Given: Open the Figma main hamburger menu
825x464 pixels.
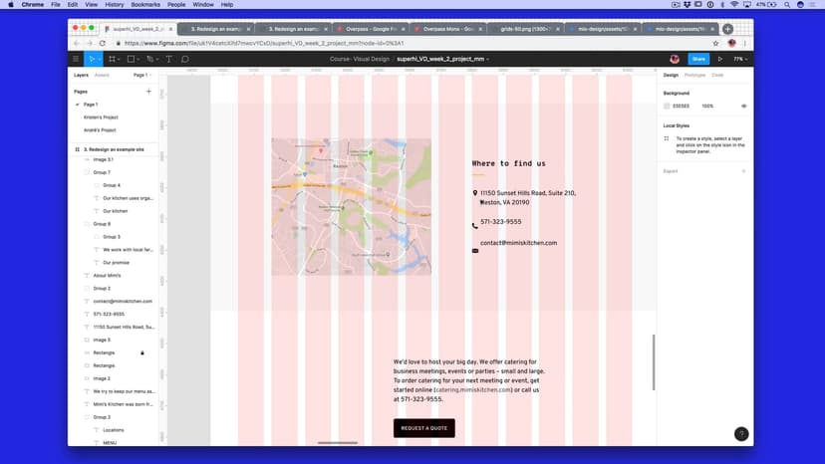Looking at the screenshot, I should [76, 60].
